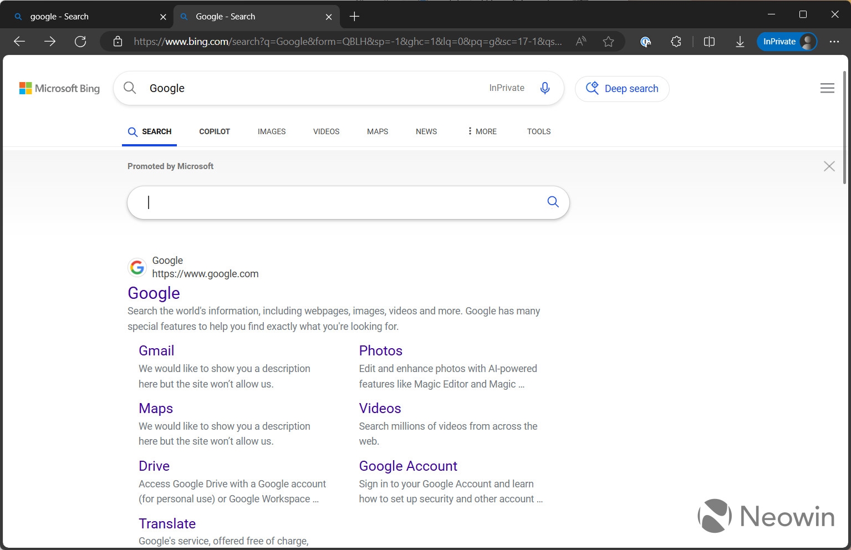Click the Read aloud icon in address bar

[x=580, y=42]
